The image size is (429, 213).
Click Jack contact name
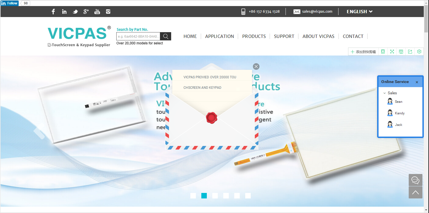(x=399, y=125)
